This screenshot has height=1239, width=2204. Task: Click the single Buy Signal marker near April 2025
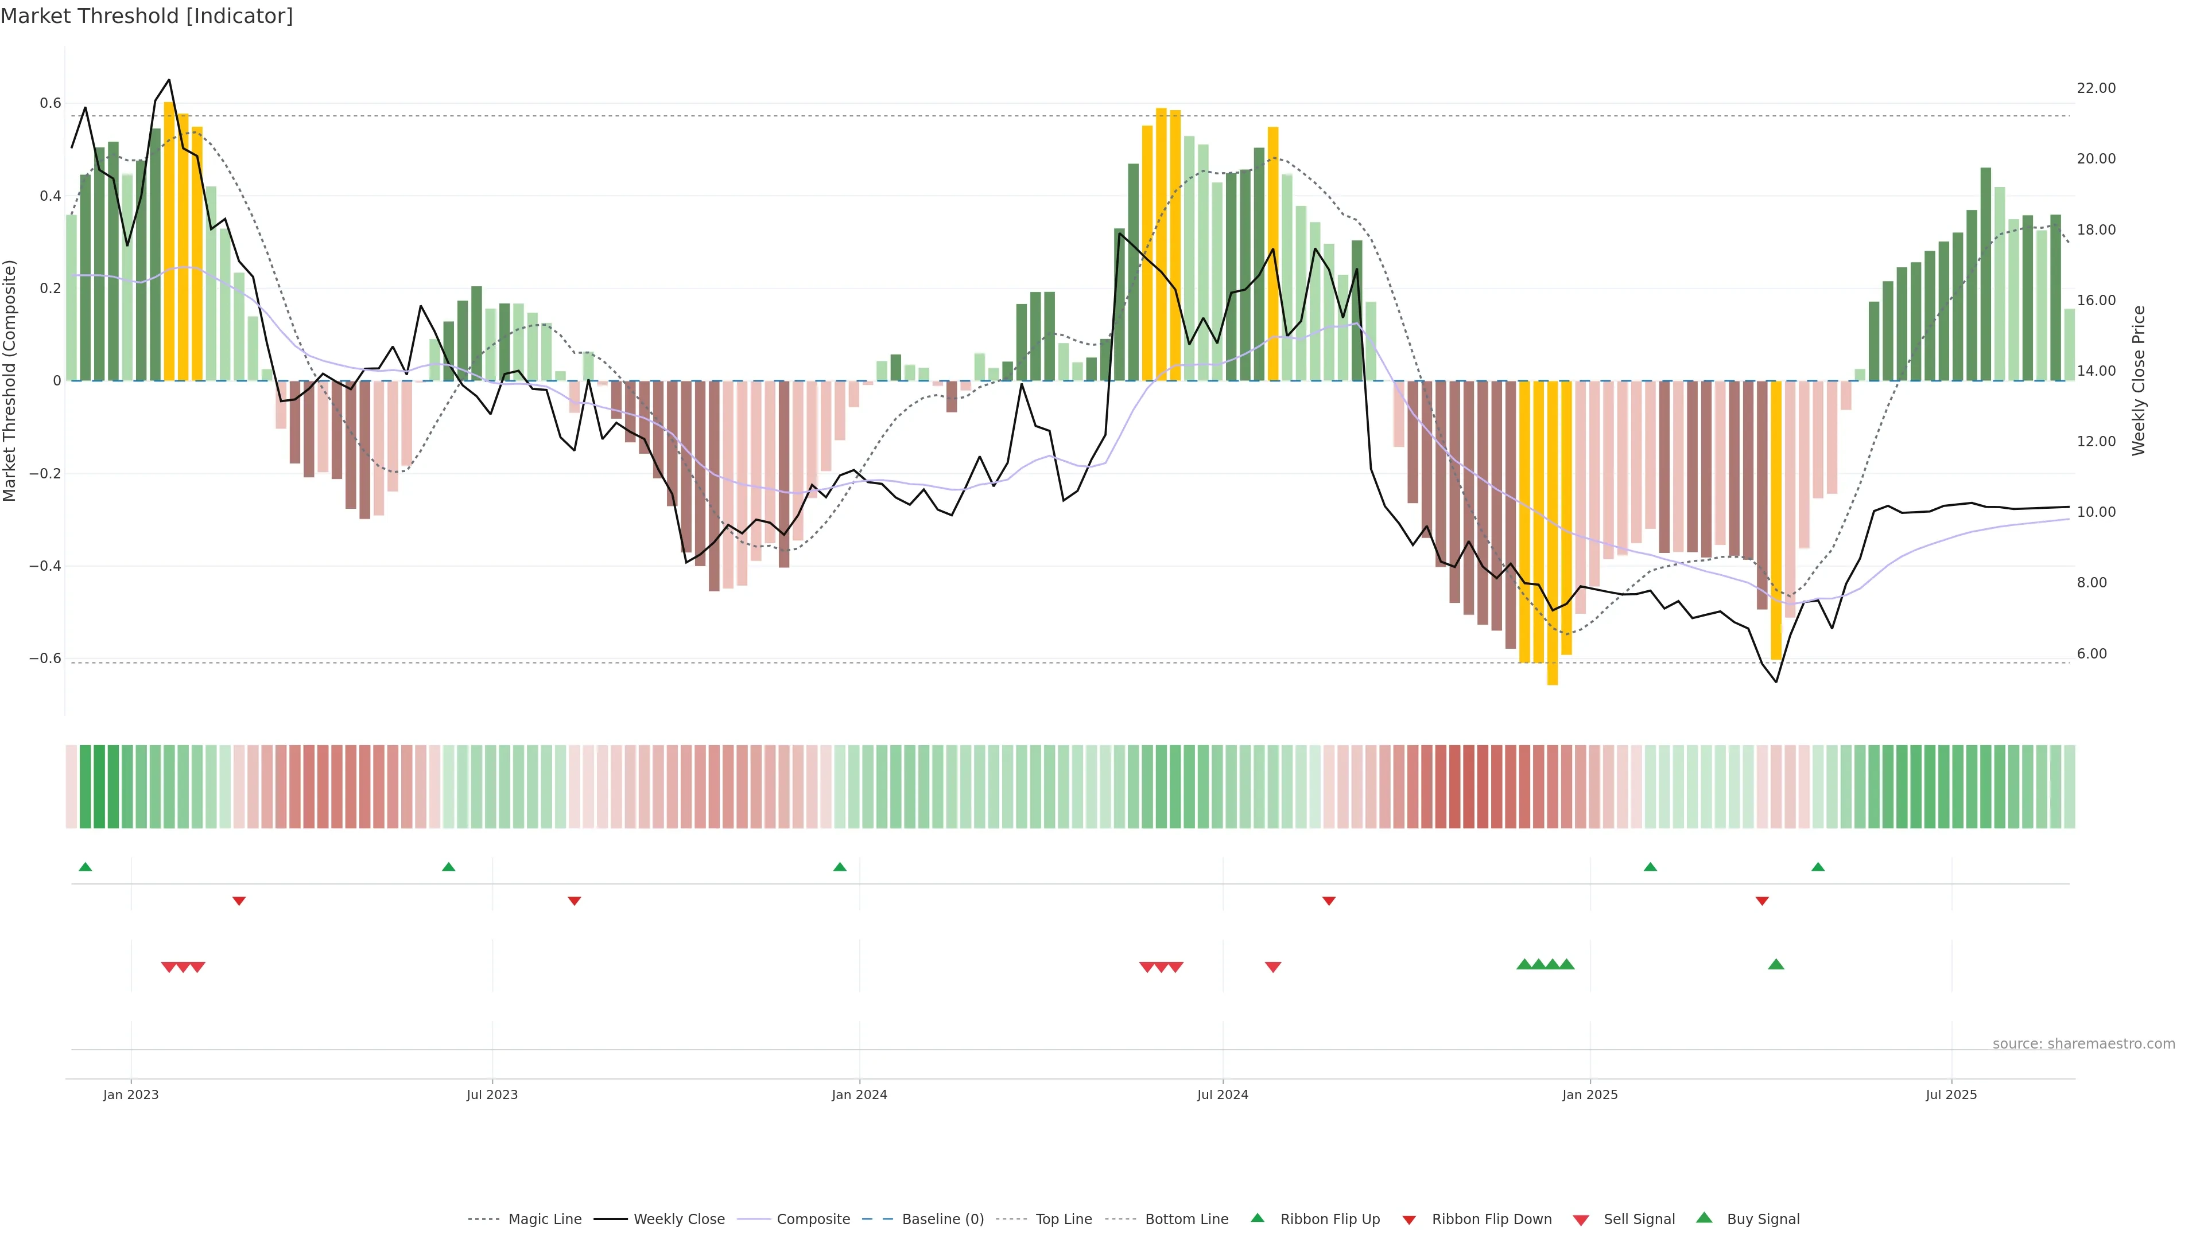pos(1775,964)
